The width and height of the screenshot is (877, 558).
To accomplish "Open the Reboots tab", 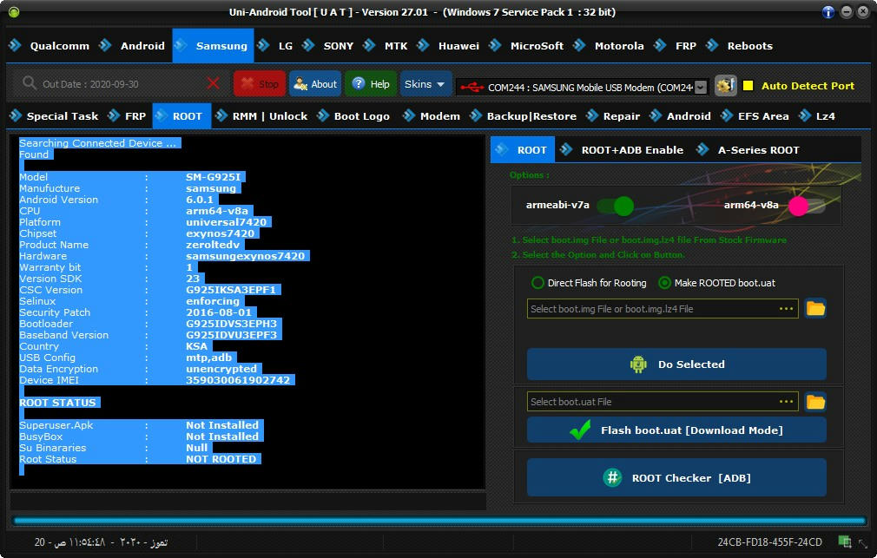I will pos(740,46).
